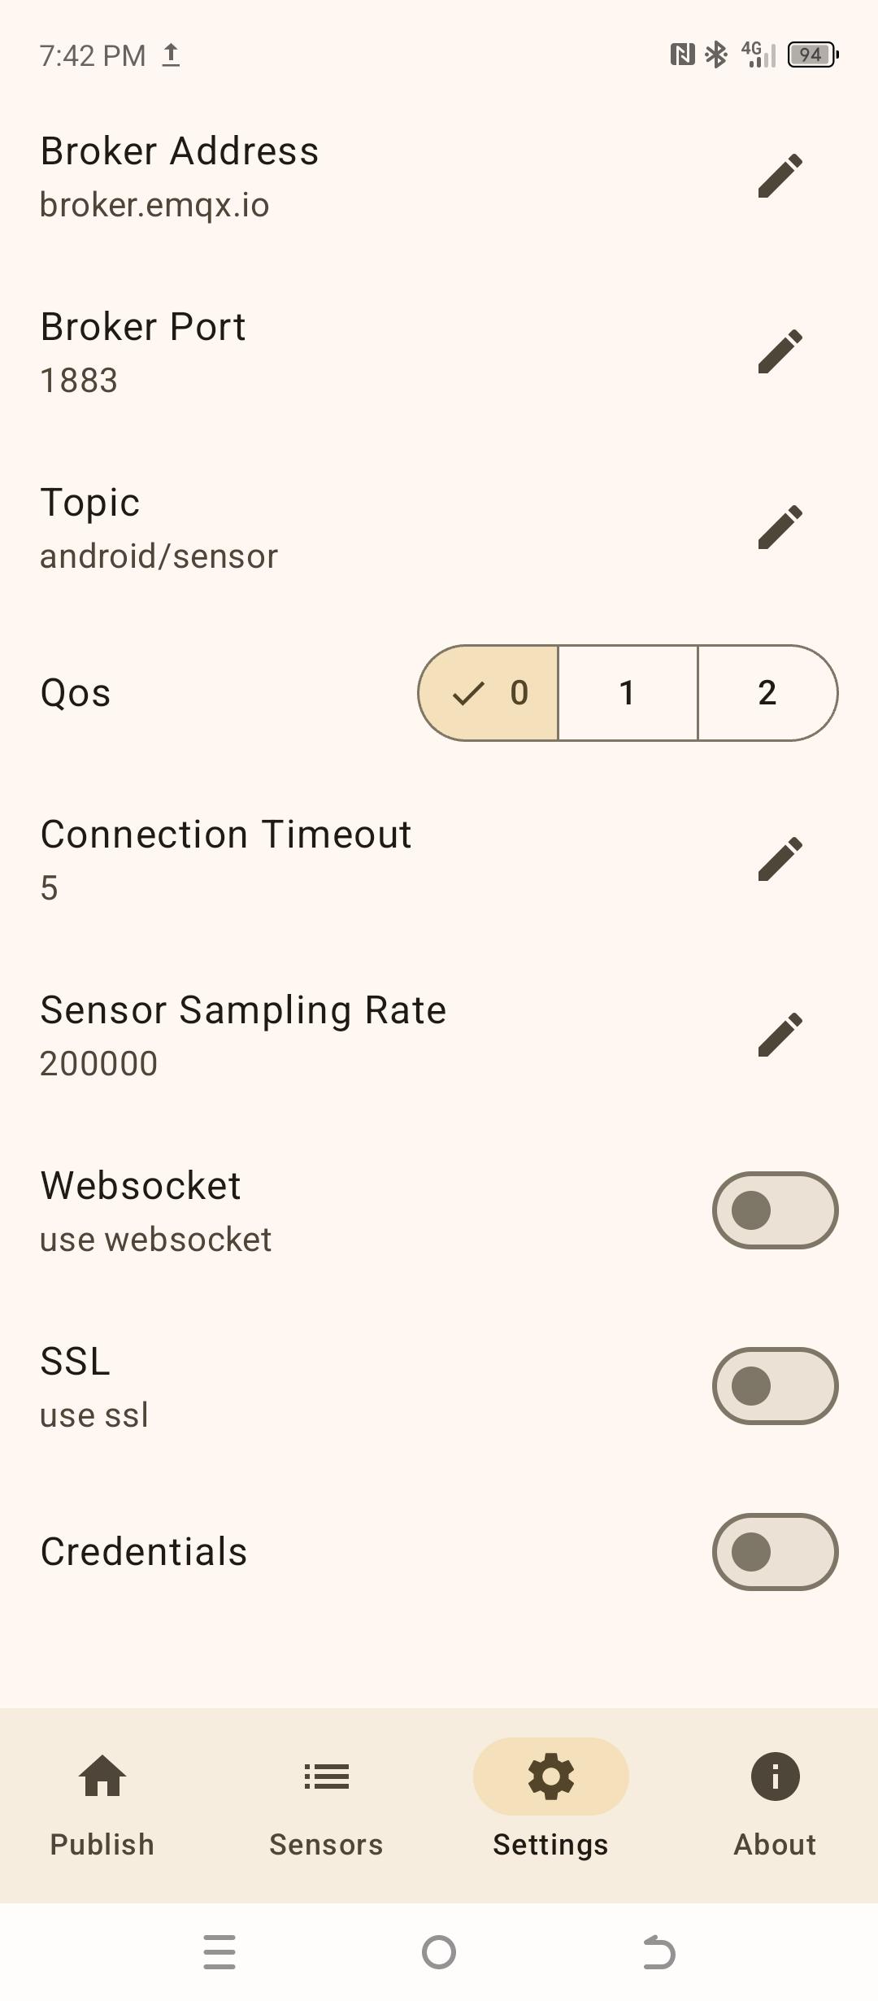Open Sensor Sampling Rate editor pencil
878x2001 pixels.
pyautogui.click(x=780, y=1035)
